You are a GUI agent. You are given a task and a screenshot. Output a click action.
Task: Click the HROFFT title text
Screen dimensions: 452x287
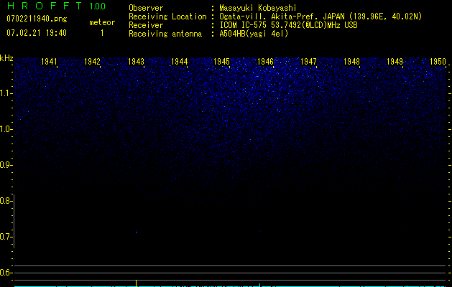pos(45,6)
